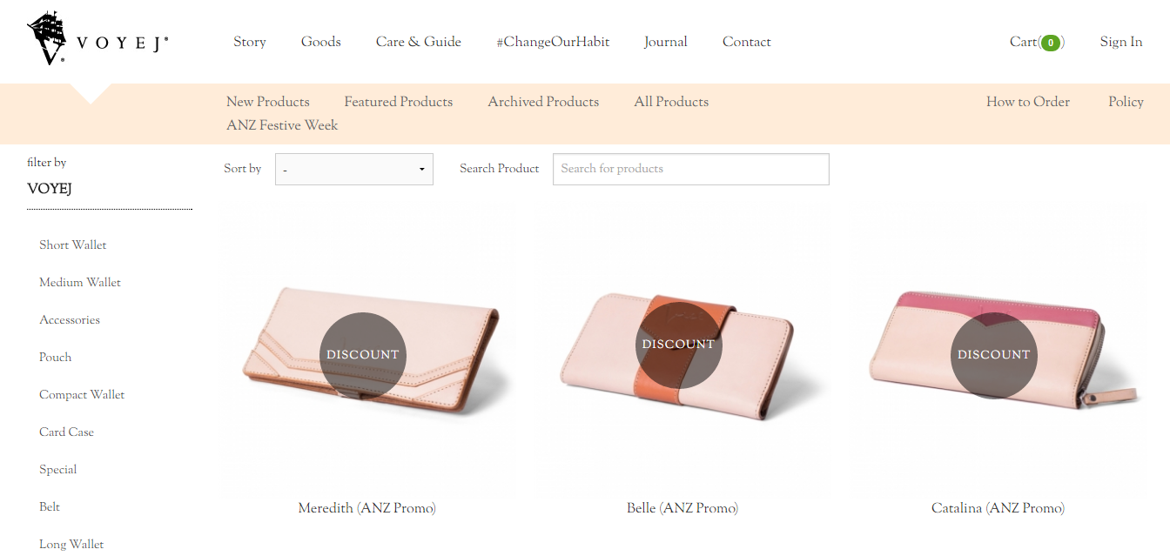Open the Catalina (ANZ Promo) product title
The height and width of the screenshot is (556, 1170).
[998, 508]
